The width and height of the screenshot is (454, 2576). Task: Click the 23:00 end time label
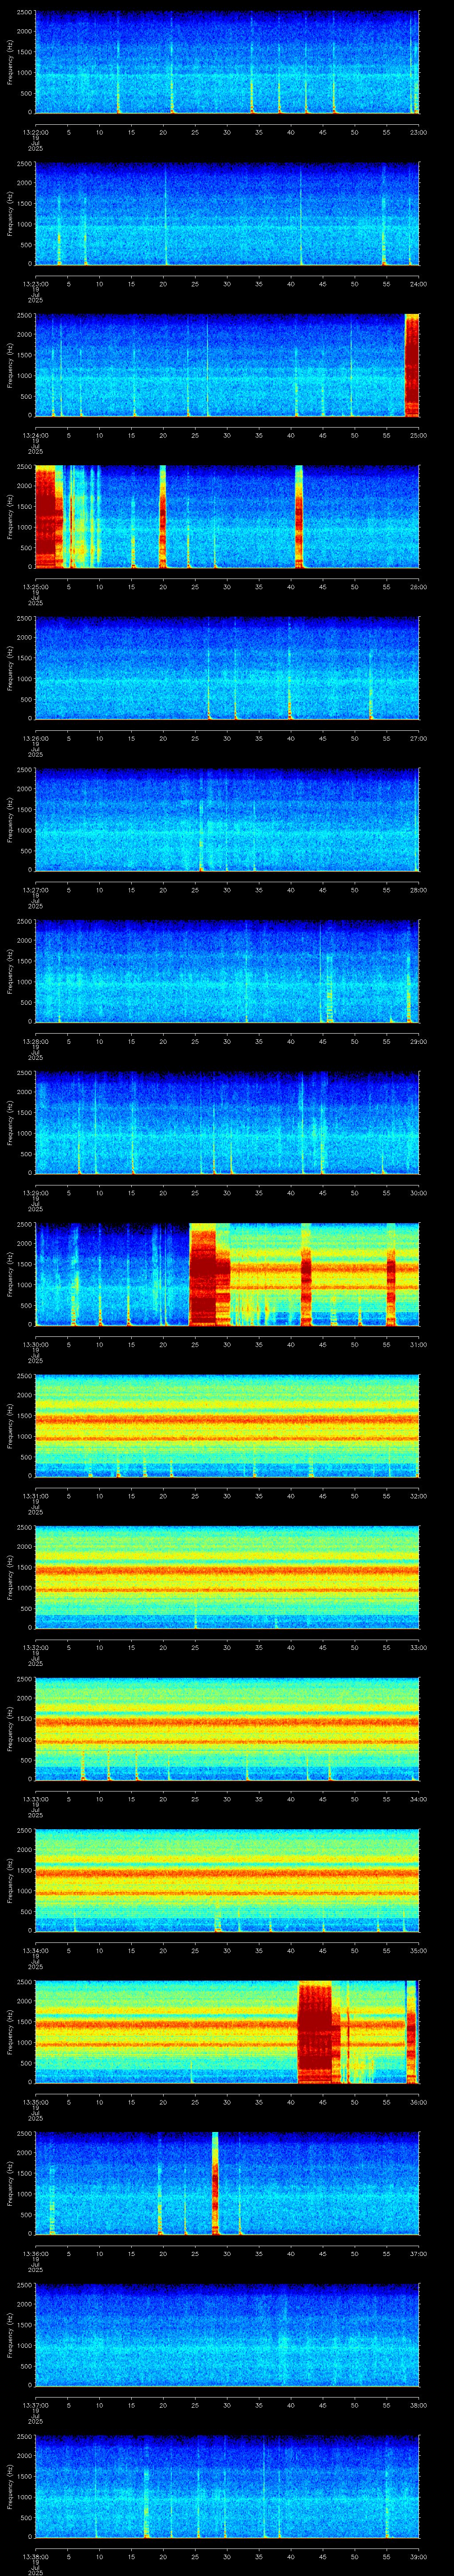418,132
